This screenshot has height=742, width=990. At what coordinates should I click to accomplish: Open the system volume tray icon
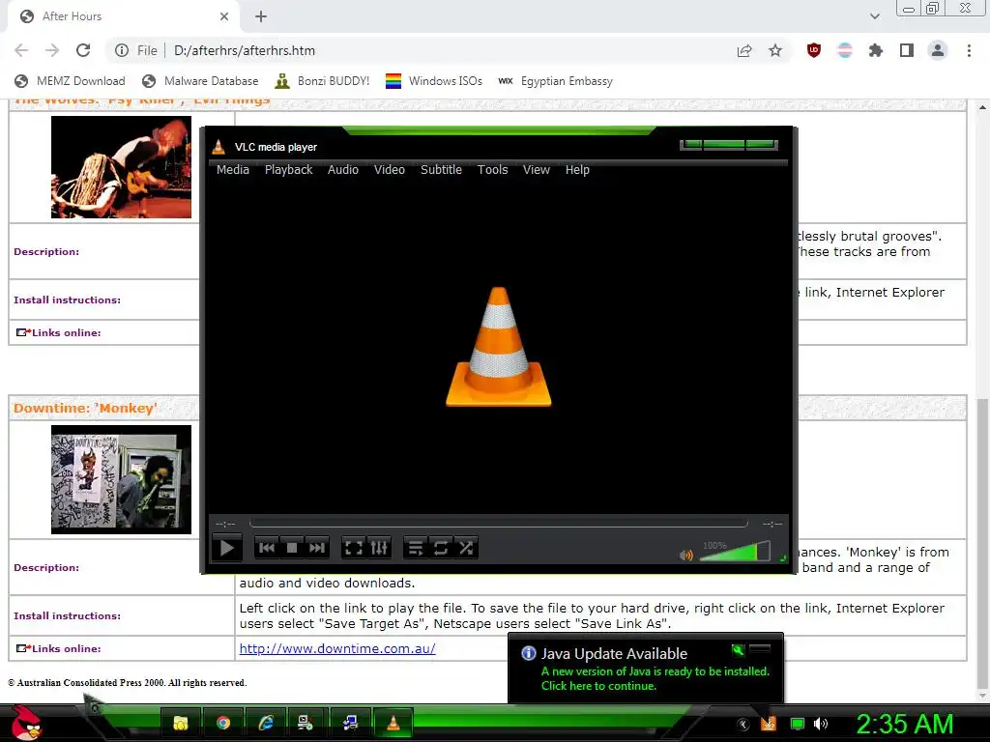click(x=821, y=724)
